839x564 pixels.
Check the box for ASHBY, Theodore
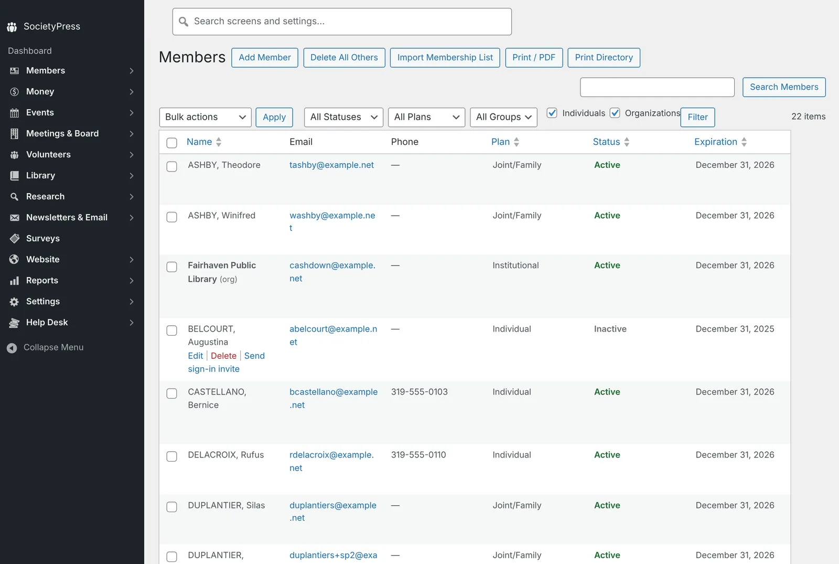pos(171,166)
